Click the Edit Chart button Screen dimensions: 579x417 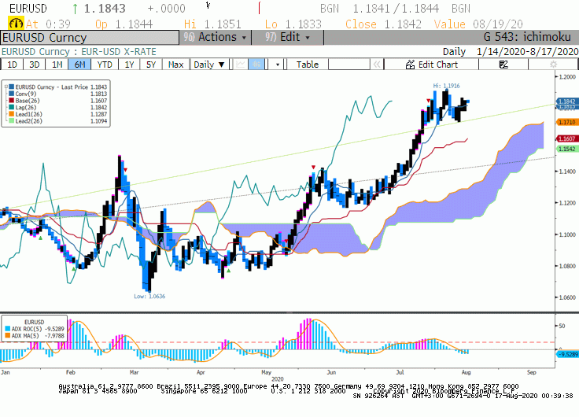431,65
